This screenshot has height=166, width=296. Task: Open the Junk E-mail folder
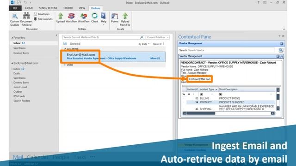[20, 87]
